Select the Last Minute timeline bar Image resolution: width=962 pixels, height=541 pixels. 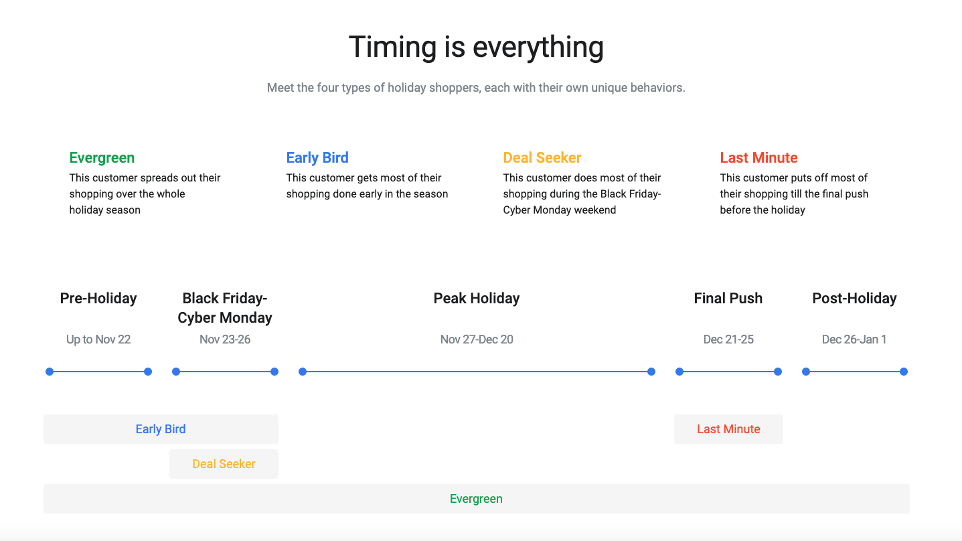[728, 429]
